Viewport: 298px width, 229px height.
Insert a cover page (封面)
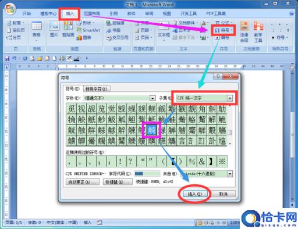pos(16,23)
